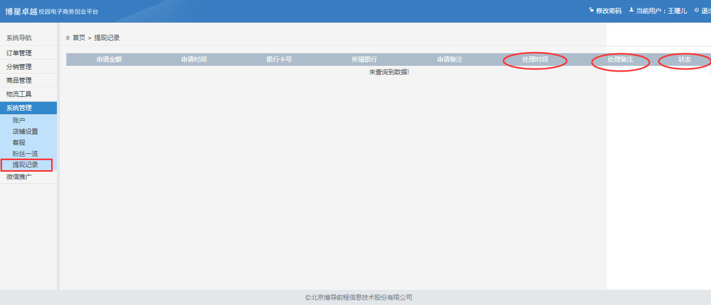Click the user icon beside 当前用户
Image resolution: width=711 pixels, height=305 pixels.
pyautogui.click(x=631, y=11)
